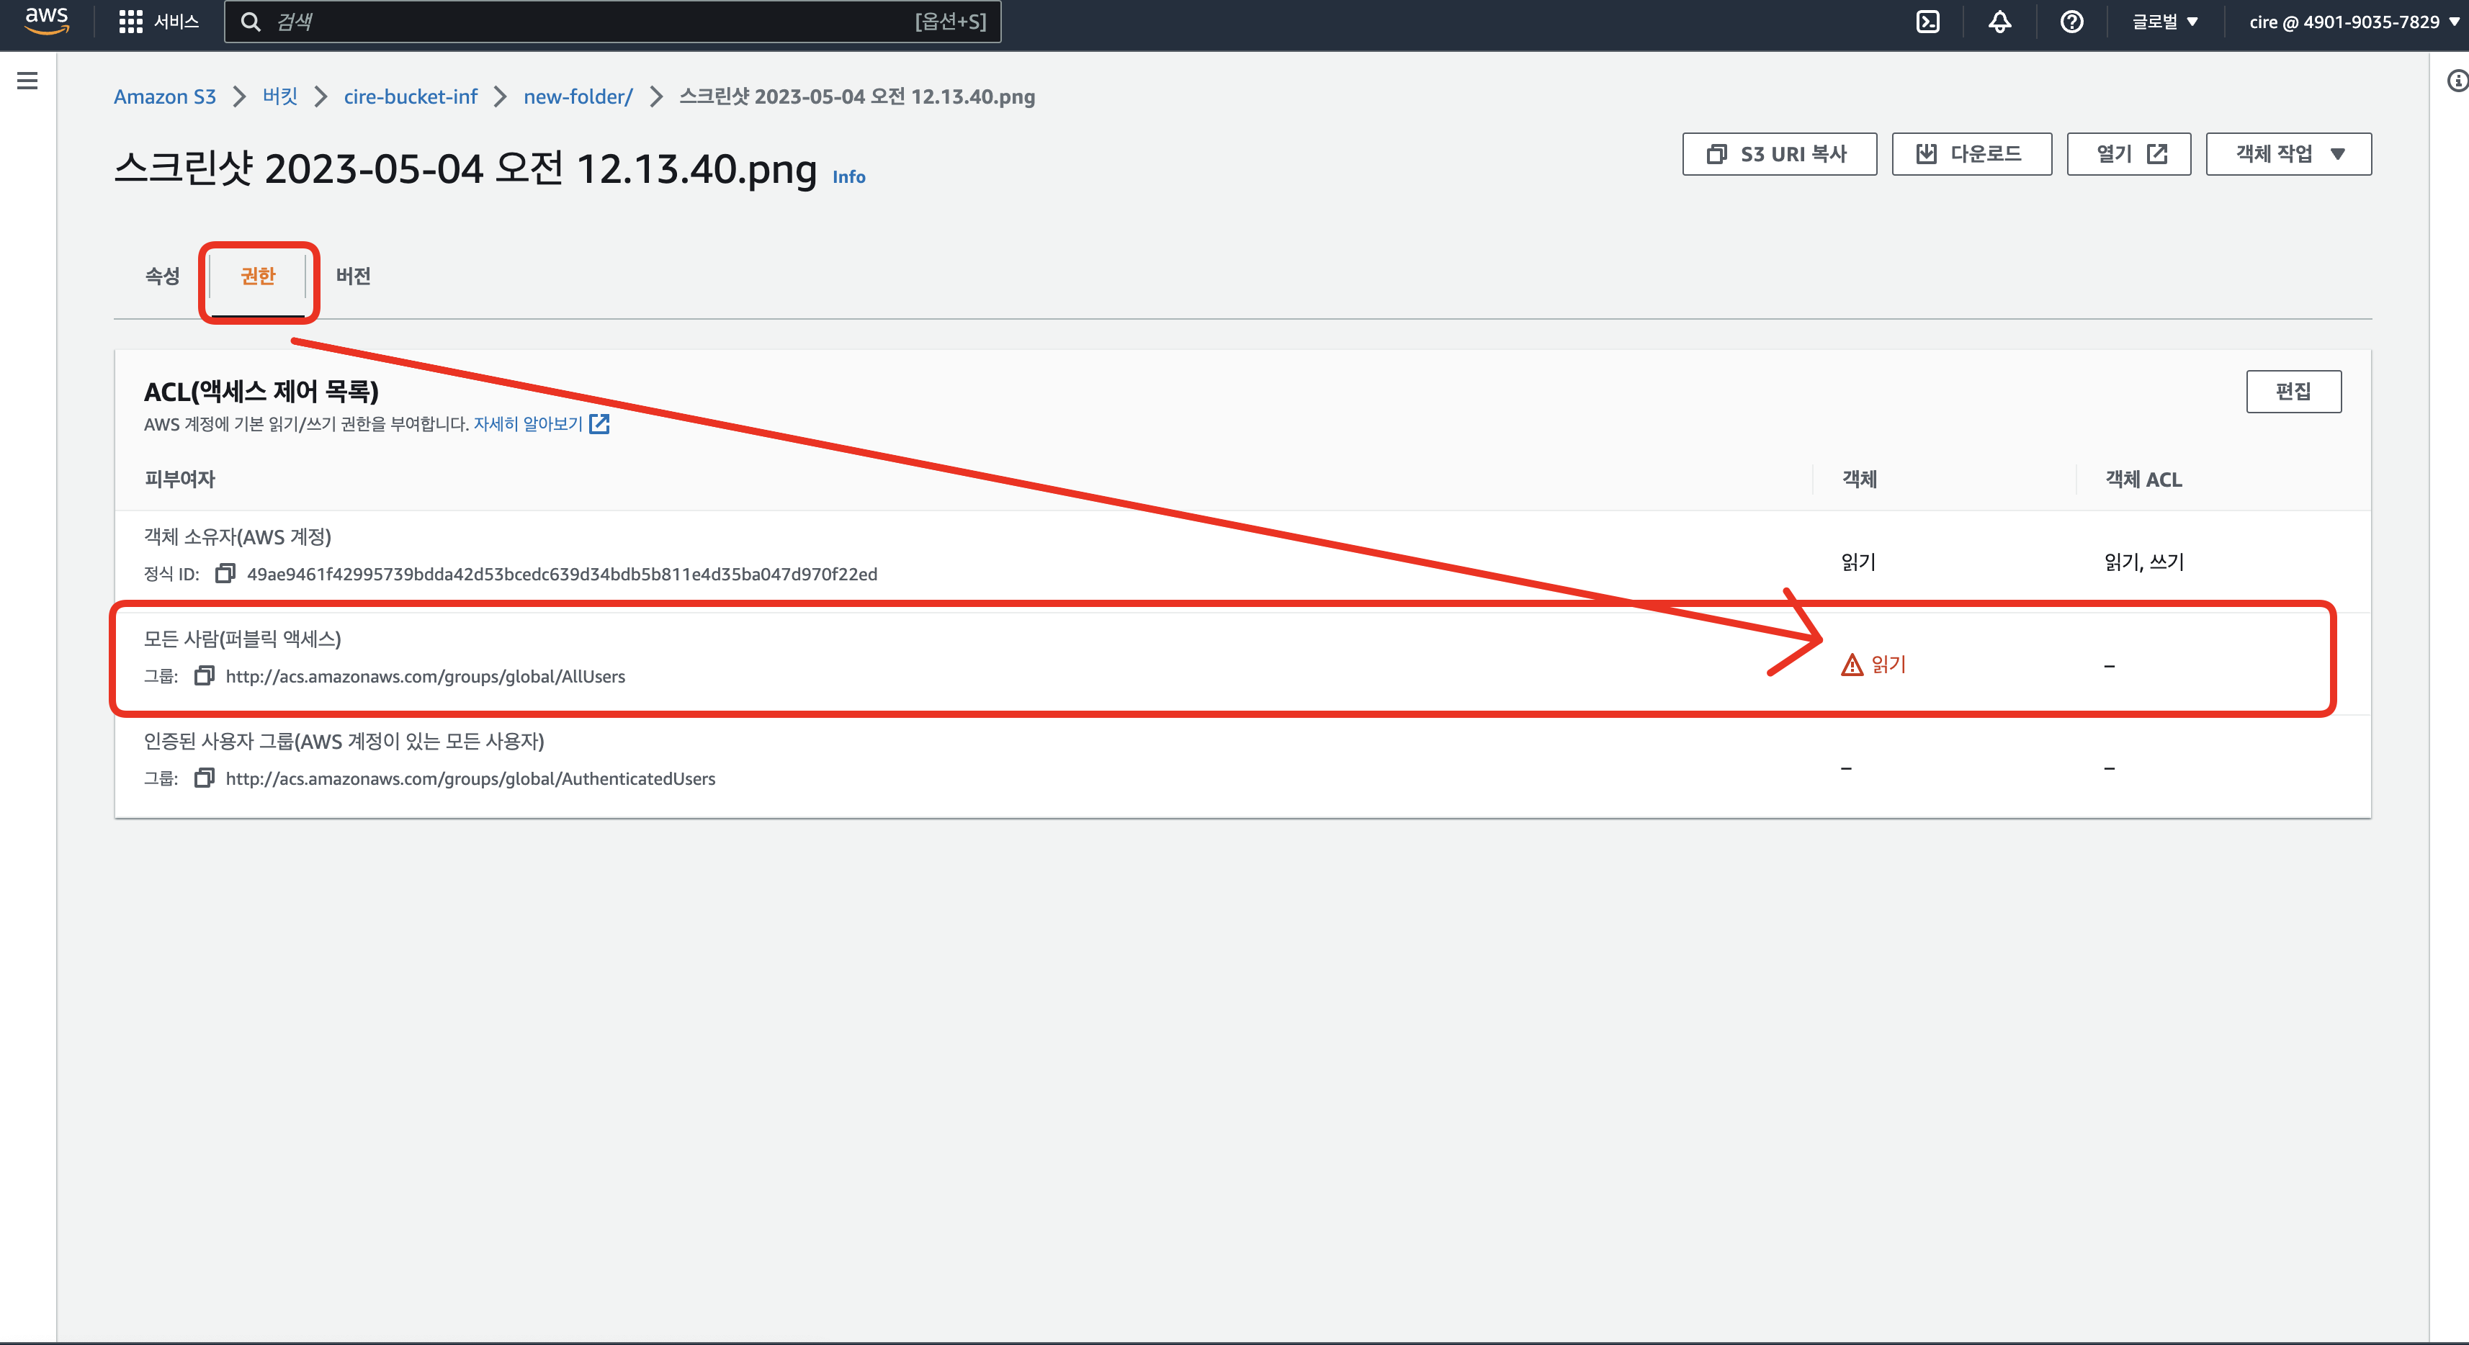Screen dimensions: 2469x1345
Task: Click the 서비스 menu label
Action: pos(176,22)
